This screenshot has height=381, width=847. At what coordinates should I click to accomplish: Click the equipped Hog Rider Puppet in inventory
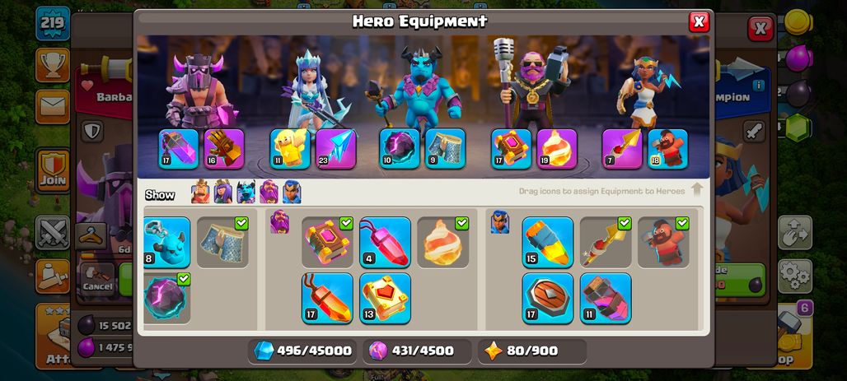click(663, 242)
